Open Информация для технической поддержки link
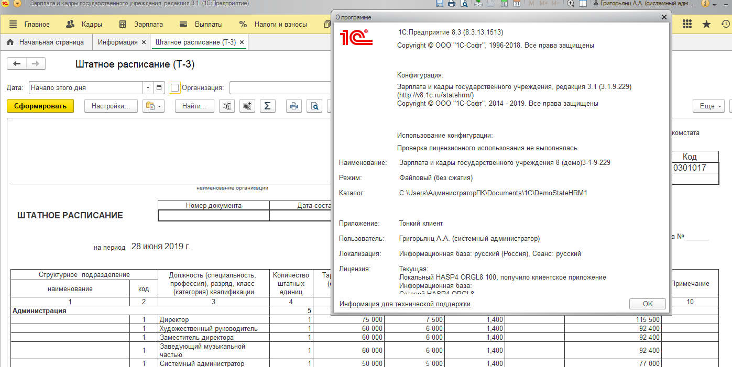The height and width of the screenshot is (367, 732). point(405,304)
